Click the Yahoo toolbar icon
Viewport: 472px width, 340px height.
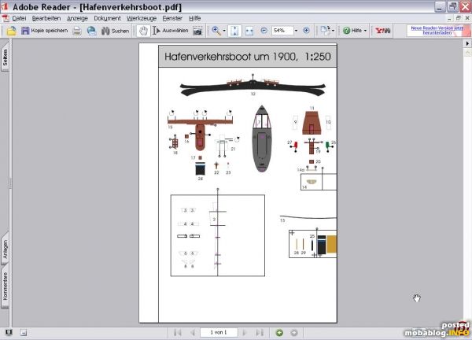pos(383,31)
